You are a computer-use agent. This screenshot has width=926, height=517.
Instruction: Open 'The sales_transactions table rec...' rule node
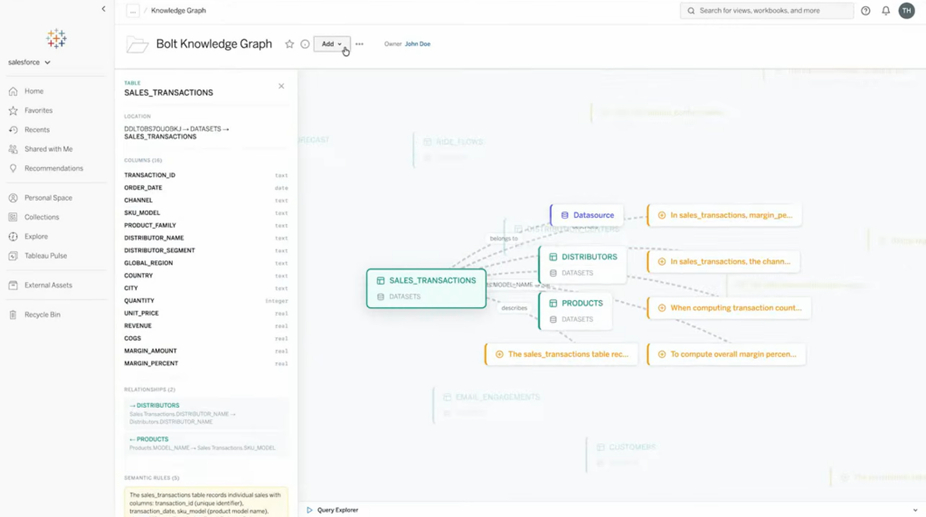pyautogui.click(x=562, y=354)
